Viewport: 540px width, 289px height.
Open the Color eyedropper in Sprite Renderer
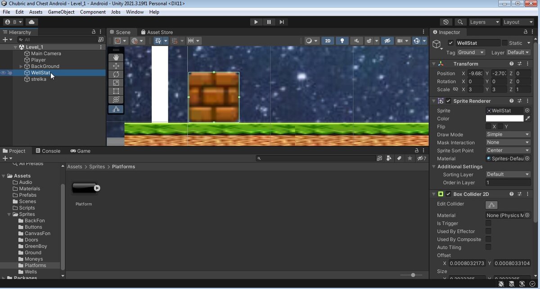(x=528, y=118)
